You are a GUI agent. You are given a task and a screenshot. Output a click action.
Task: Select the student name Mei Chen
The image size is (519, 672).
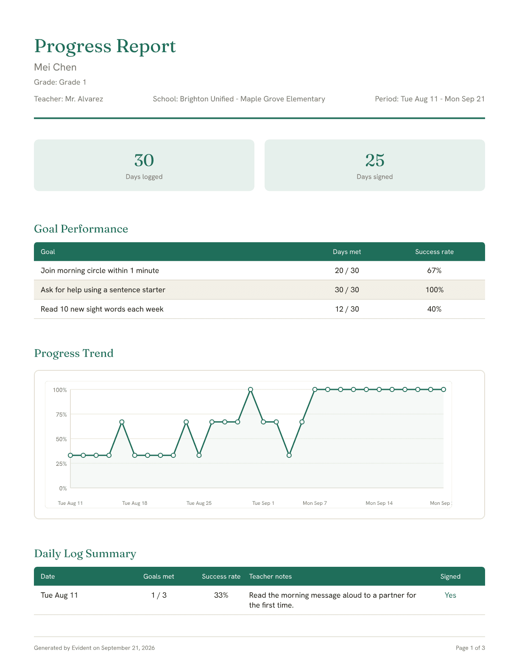(x=55, y=67)
